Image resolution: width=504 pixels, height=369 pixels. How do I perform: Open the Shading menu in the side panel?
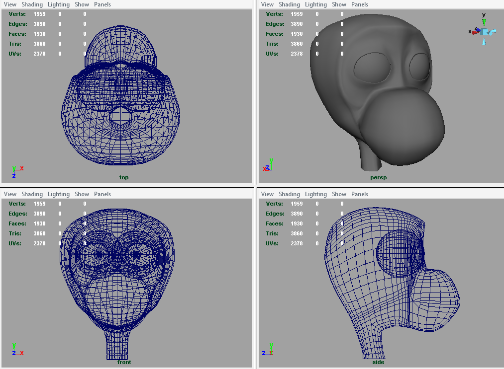pos(289,194)
